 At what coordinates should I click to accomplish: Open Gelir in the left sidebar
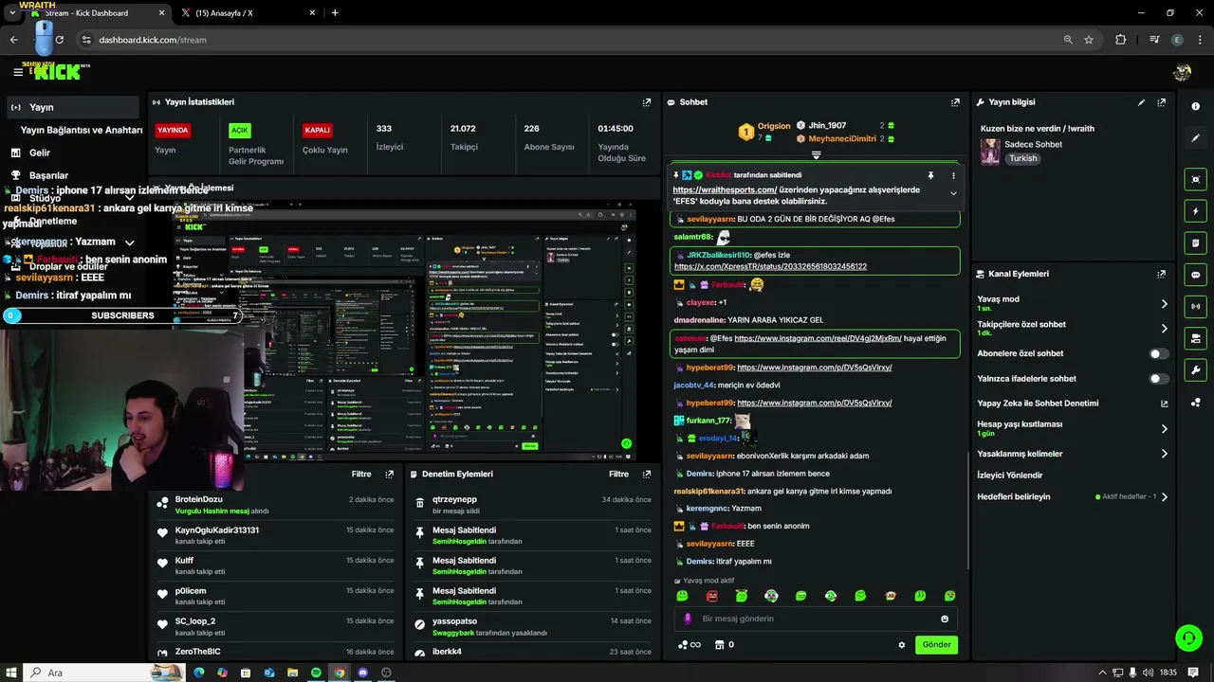73,153
